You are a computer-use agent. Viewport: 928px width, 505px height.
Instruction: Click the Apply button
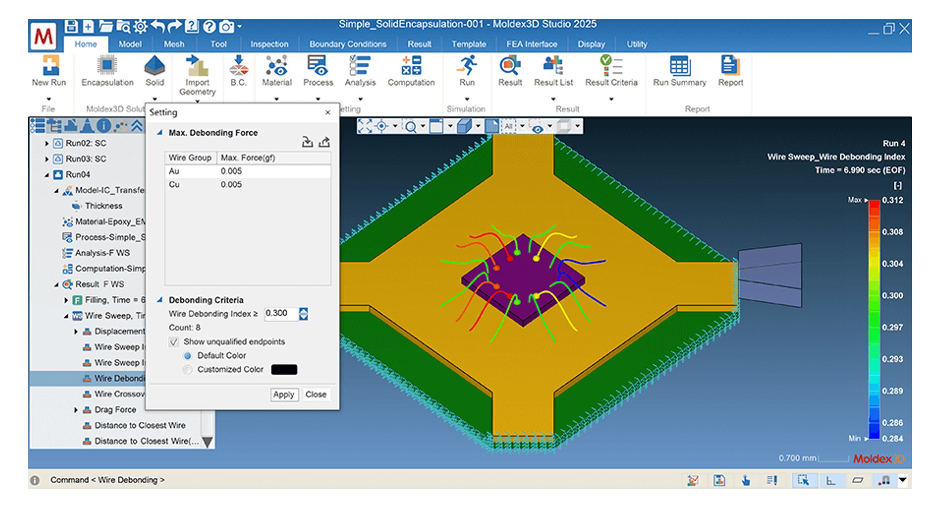[x=284, y=395]
